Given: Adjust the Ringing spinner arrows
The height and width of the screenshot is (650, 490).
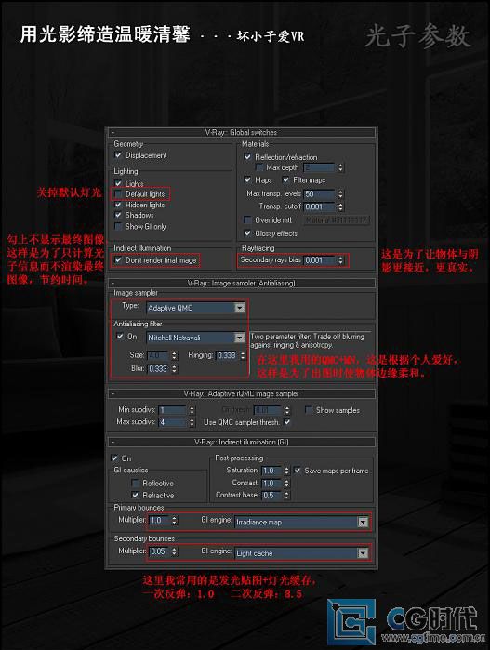Looking at the screenshot, I should tap(243, 355).
